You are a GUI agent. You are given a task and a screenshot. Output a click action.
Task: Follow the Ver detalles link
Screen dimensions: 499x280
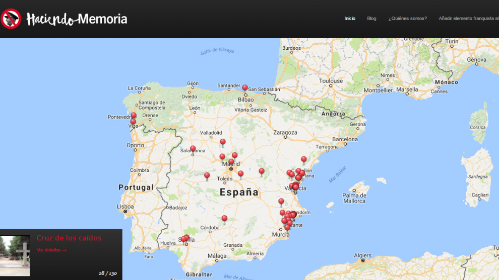[x=51, y=250]
